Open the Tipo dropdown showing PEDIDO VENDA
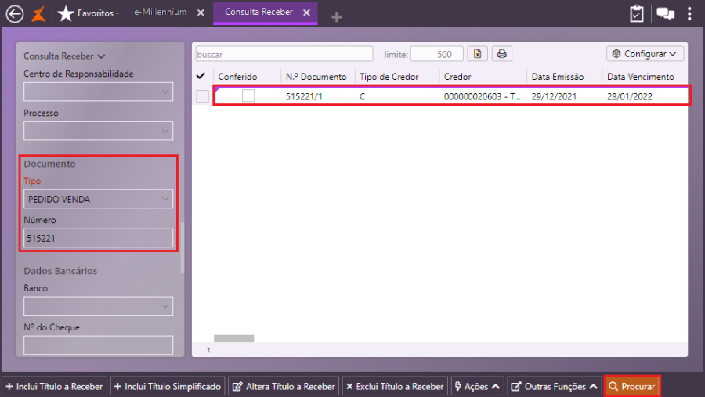The image size is (705, 397). (x=99, y=199)
